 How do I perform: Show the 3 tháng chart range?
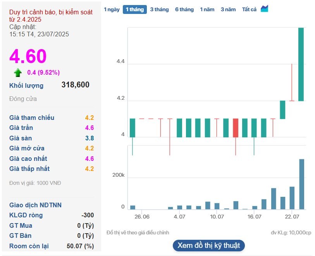[159, 10]
